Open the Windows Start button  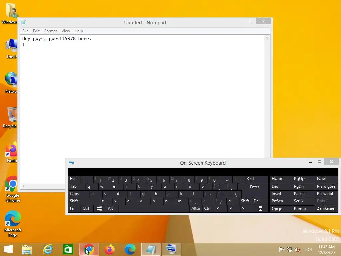(x=8, y=249)
